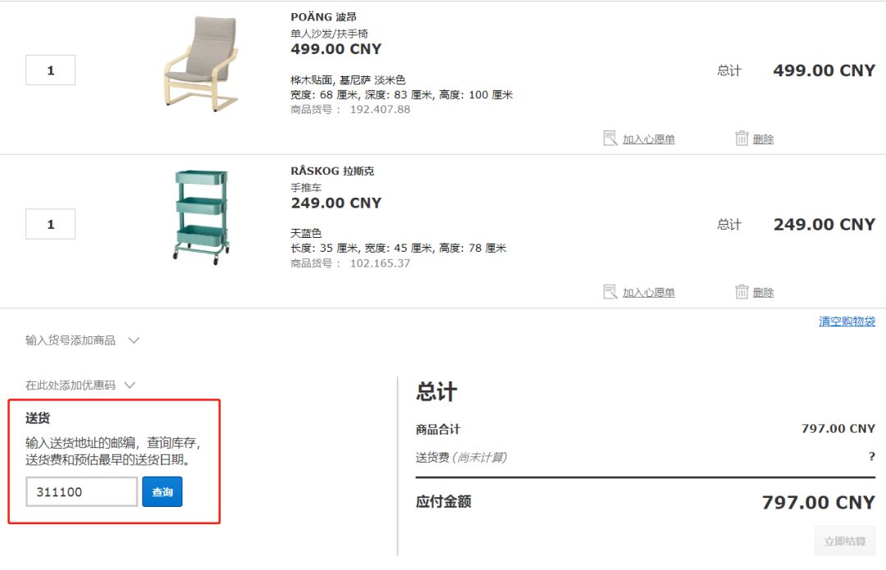The image size is (886, 570).
Task: Click the trash icon to delete POÄNG
Action: (x=742, y=138)
